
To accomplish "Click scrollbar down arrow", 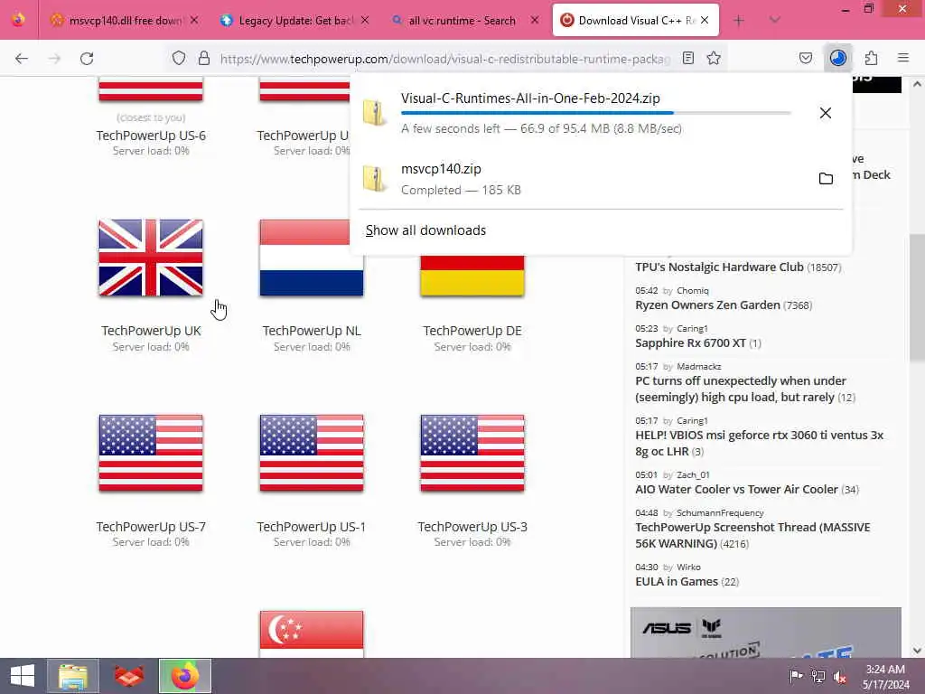I will coord(917,651).
